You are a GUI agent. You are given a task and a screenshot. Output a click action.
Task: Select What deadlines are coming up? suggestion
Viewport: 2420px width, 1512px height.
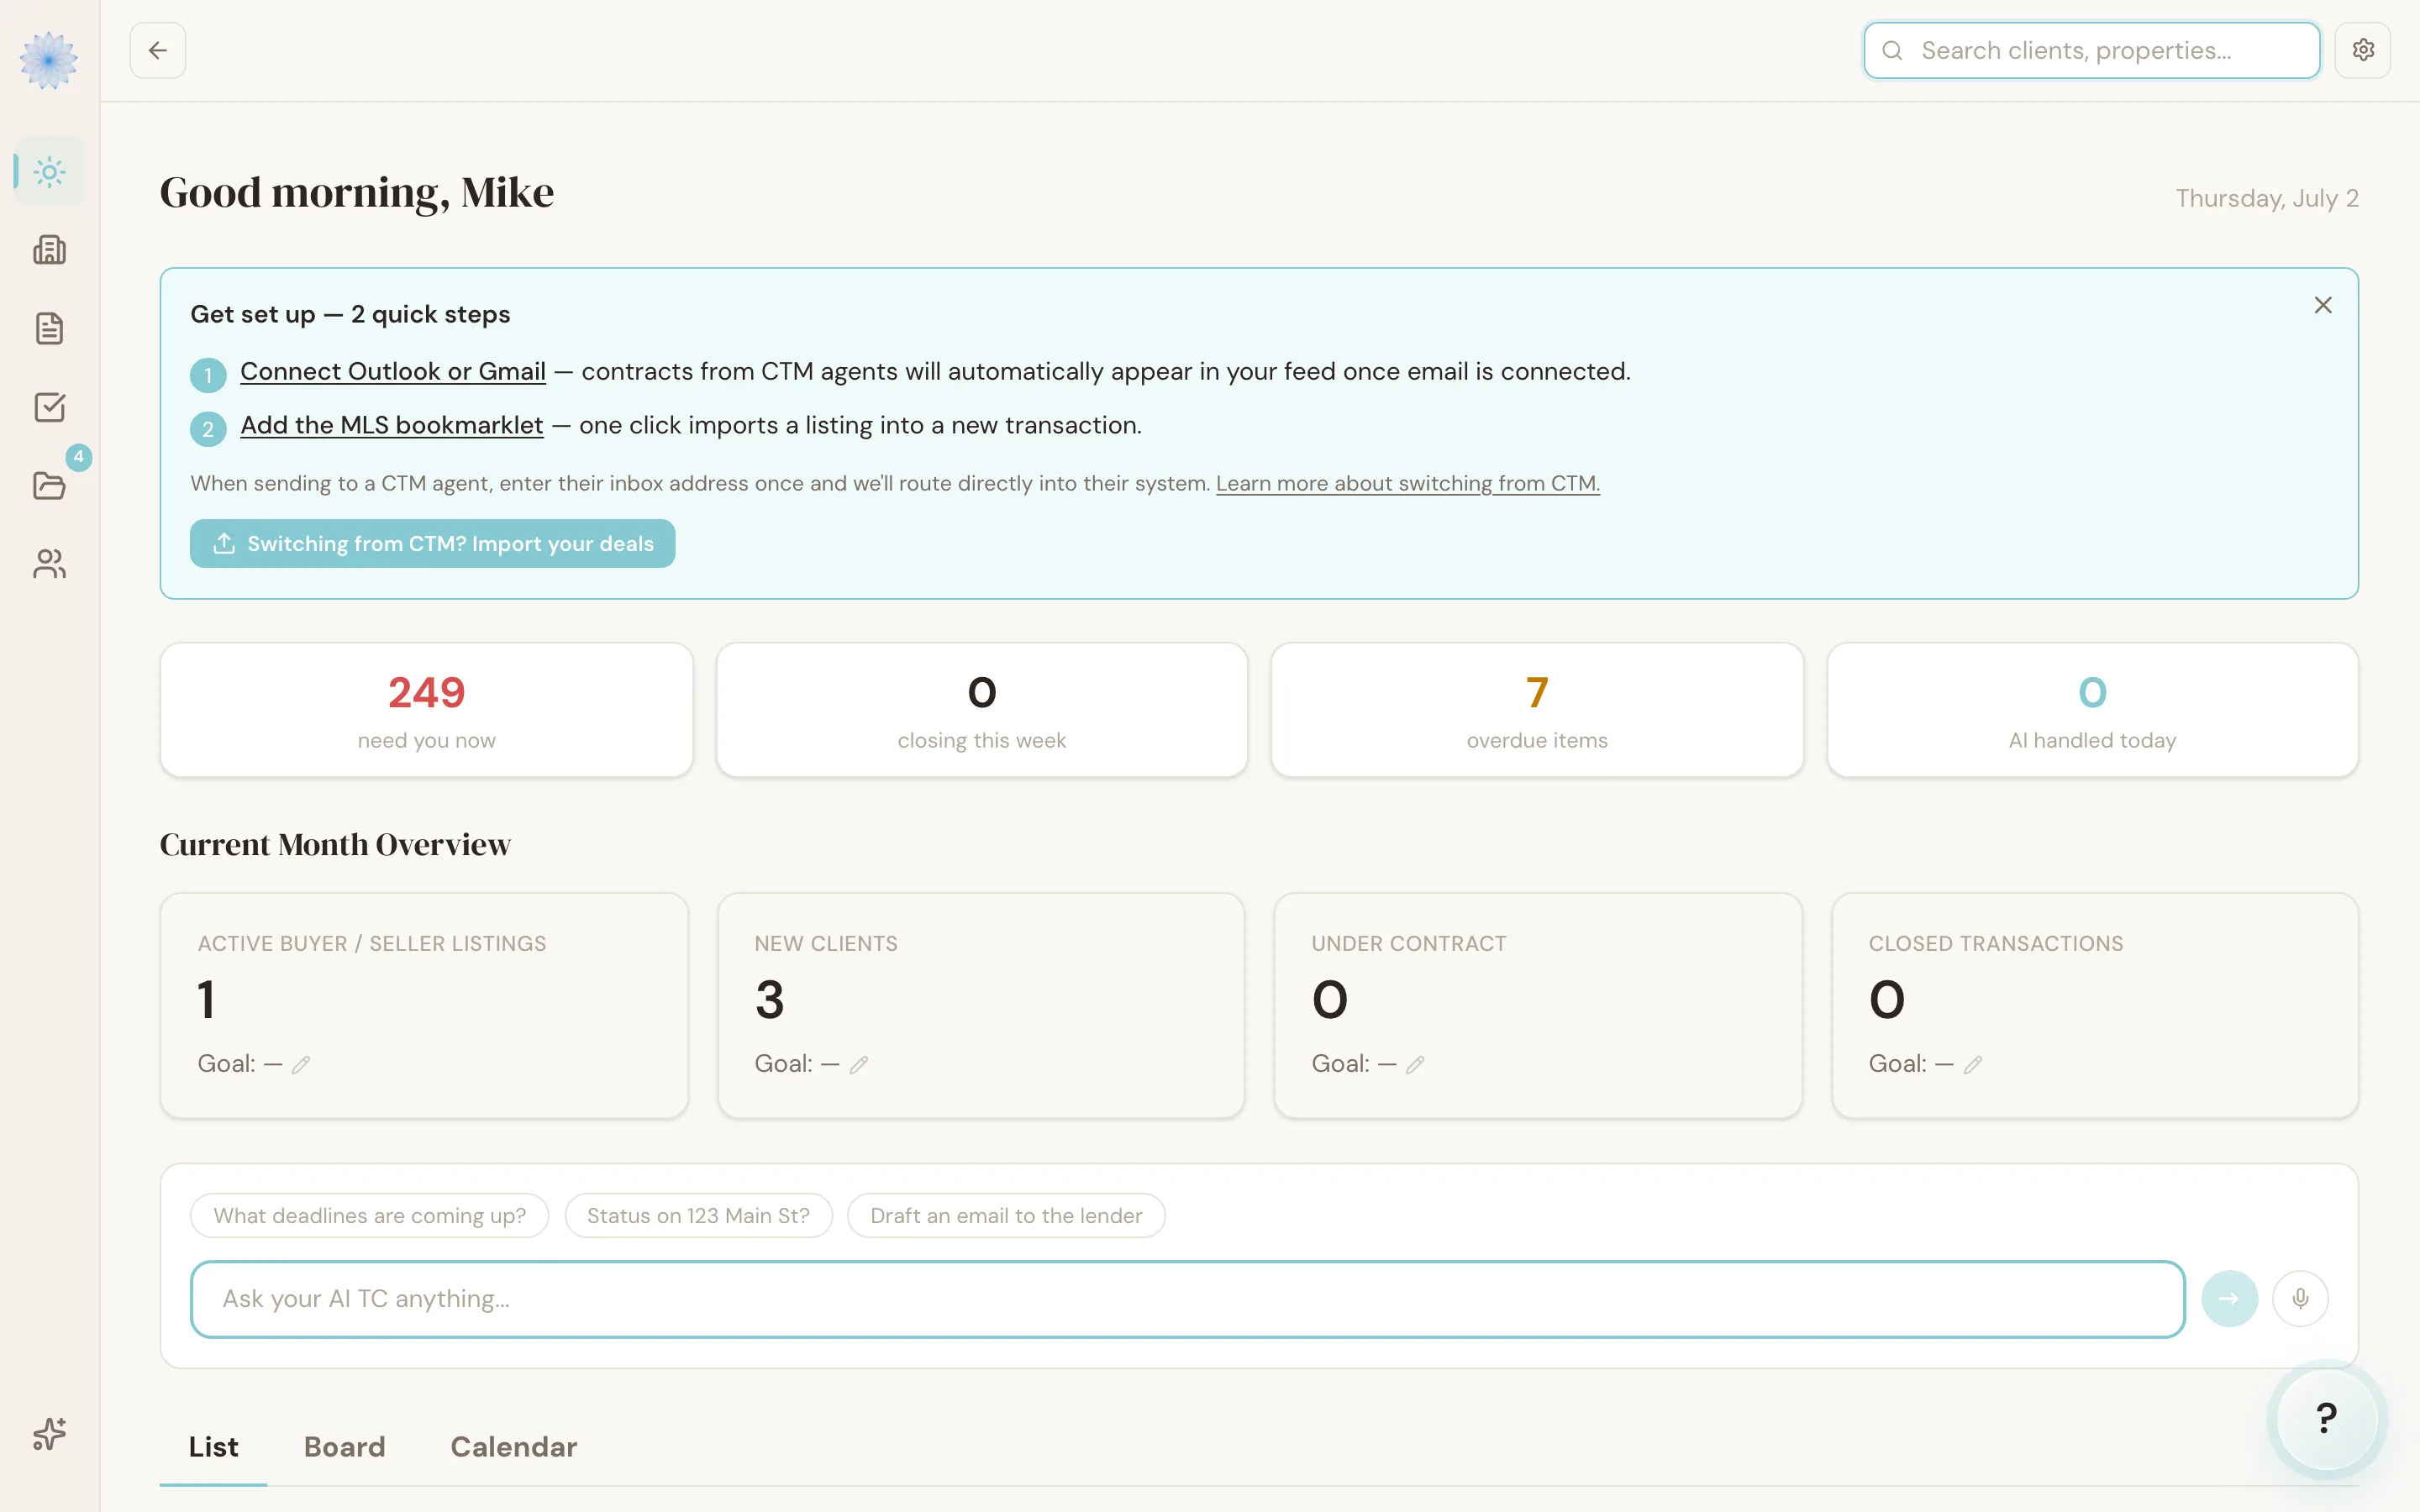(369, 1216)
